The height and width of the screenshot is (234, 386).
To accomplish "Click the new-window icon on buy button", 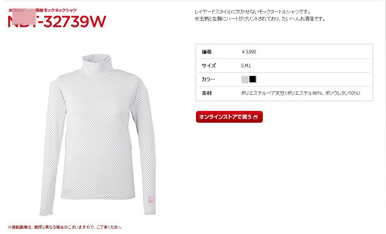I will coord(255,117).
